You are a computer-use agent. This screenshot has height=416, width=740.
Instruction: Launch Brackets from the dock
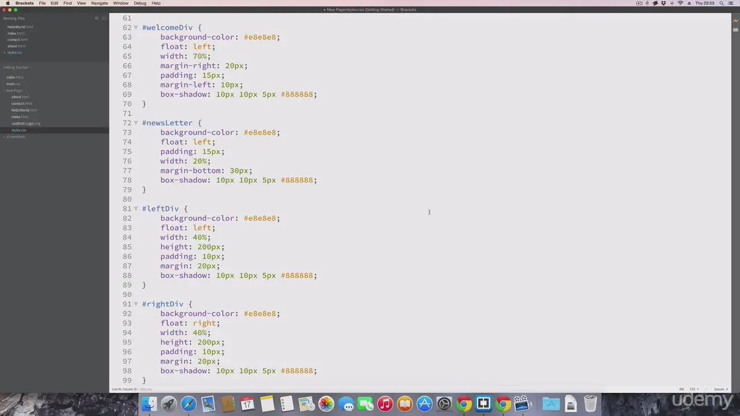point(483,403)
